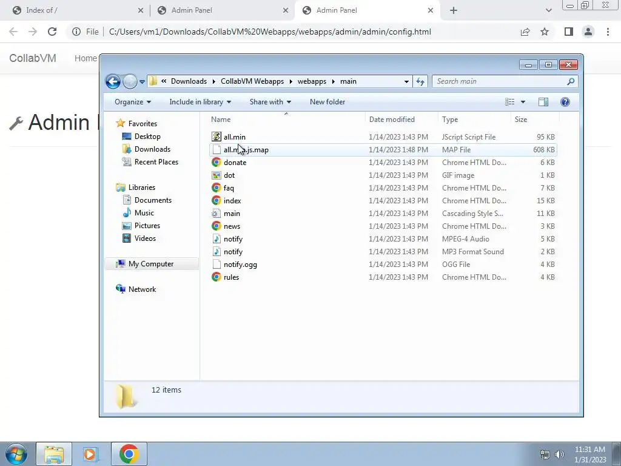Open Desktop in navigation pane

(141, 137)
